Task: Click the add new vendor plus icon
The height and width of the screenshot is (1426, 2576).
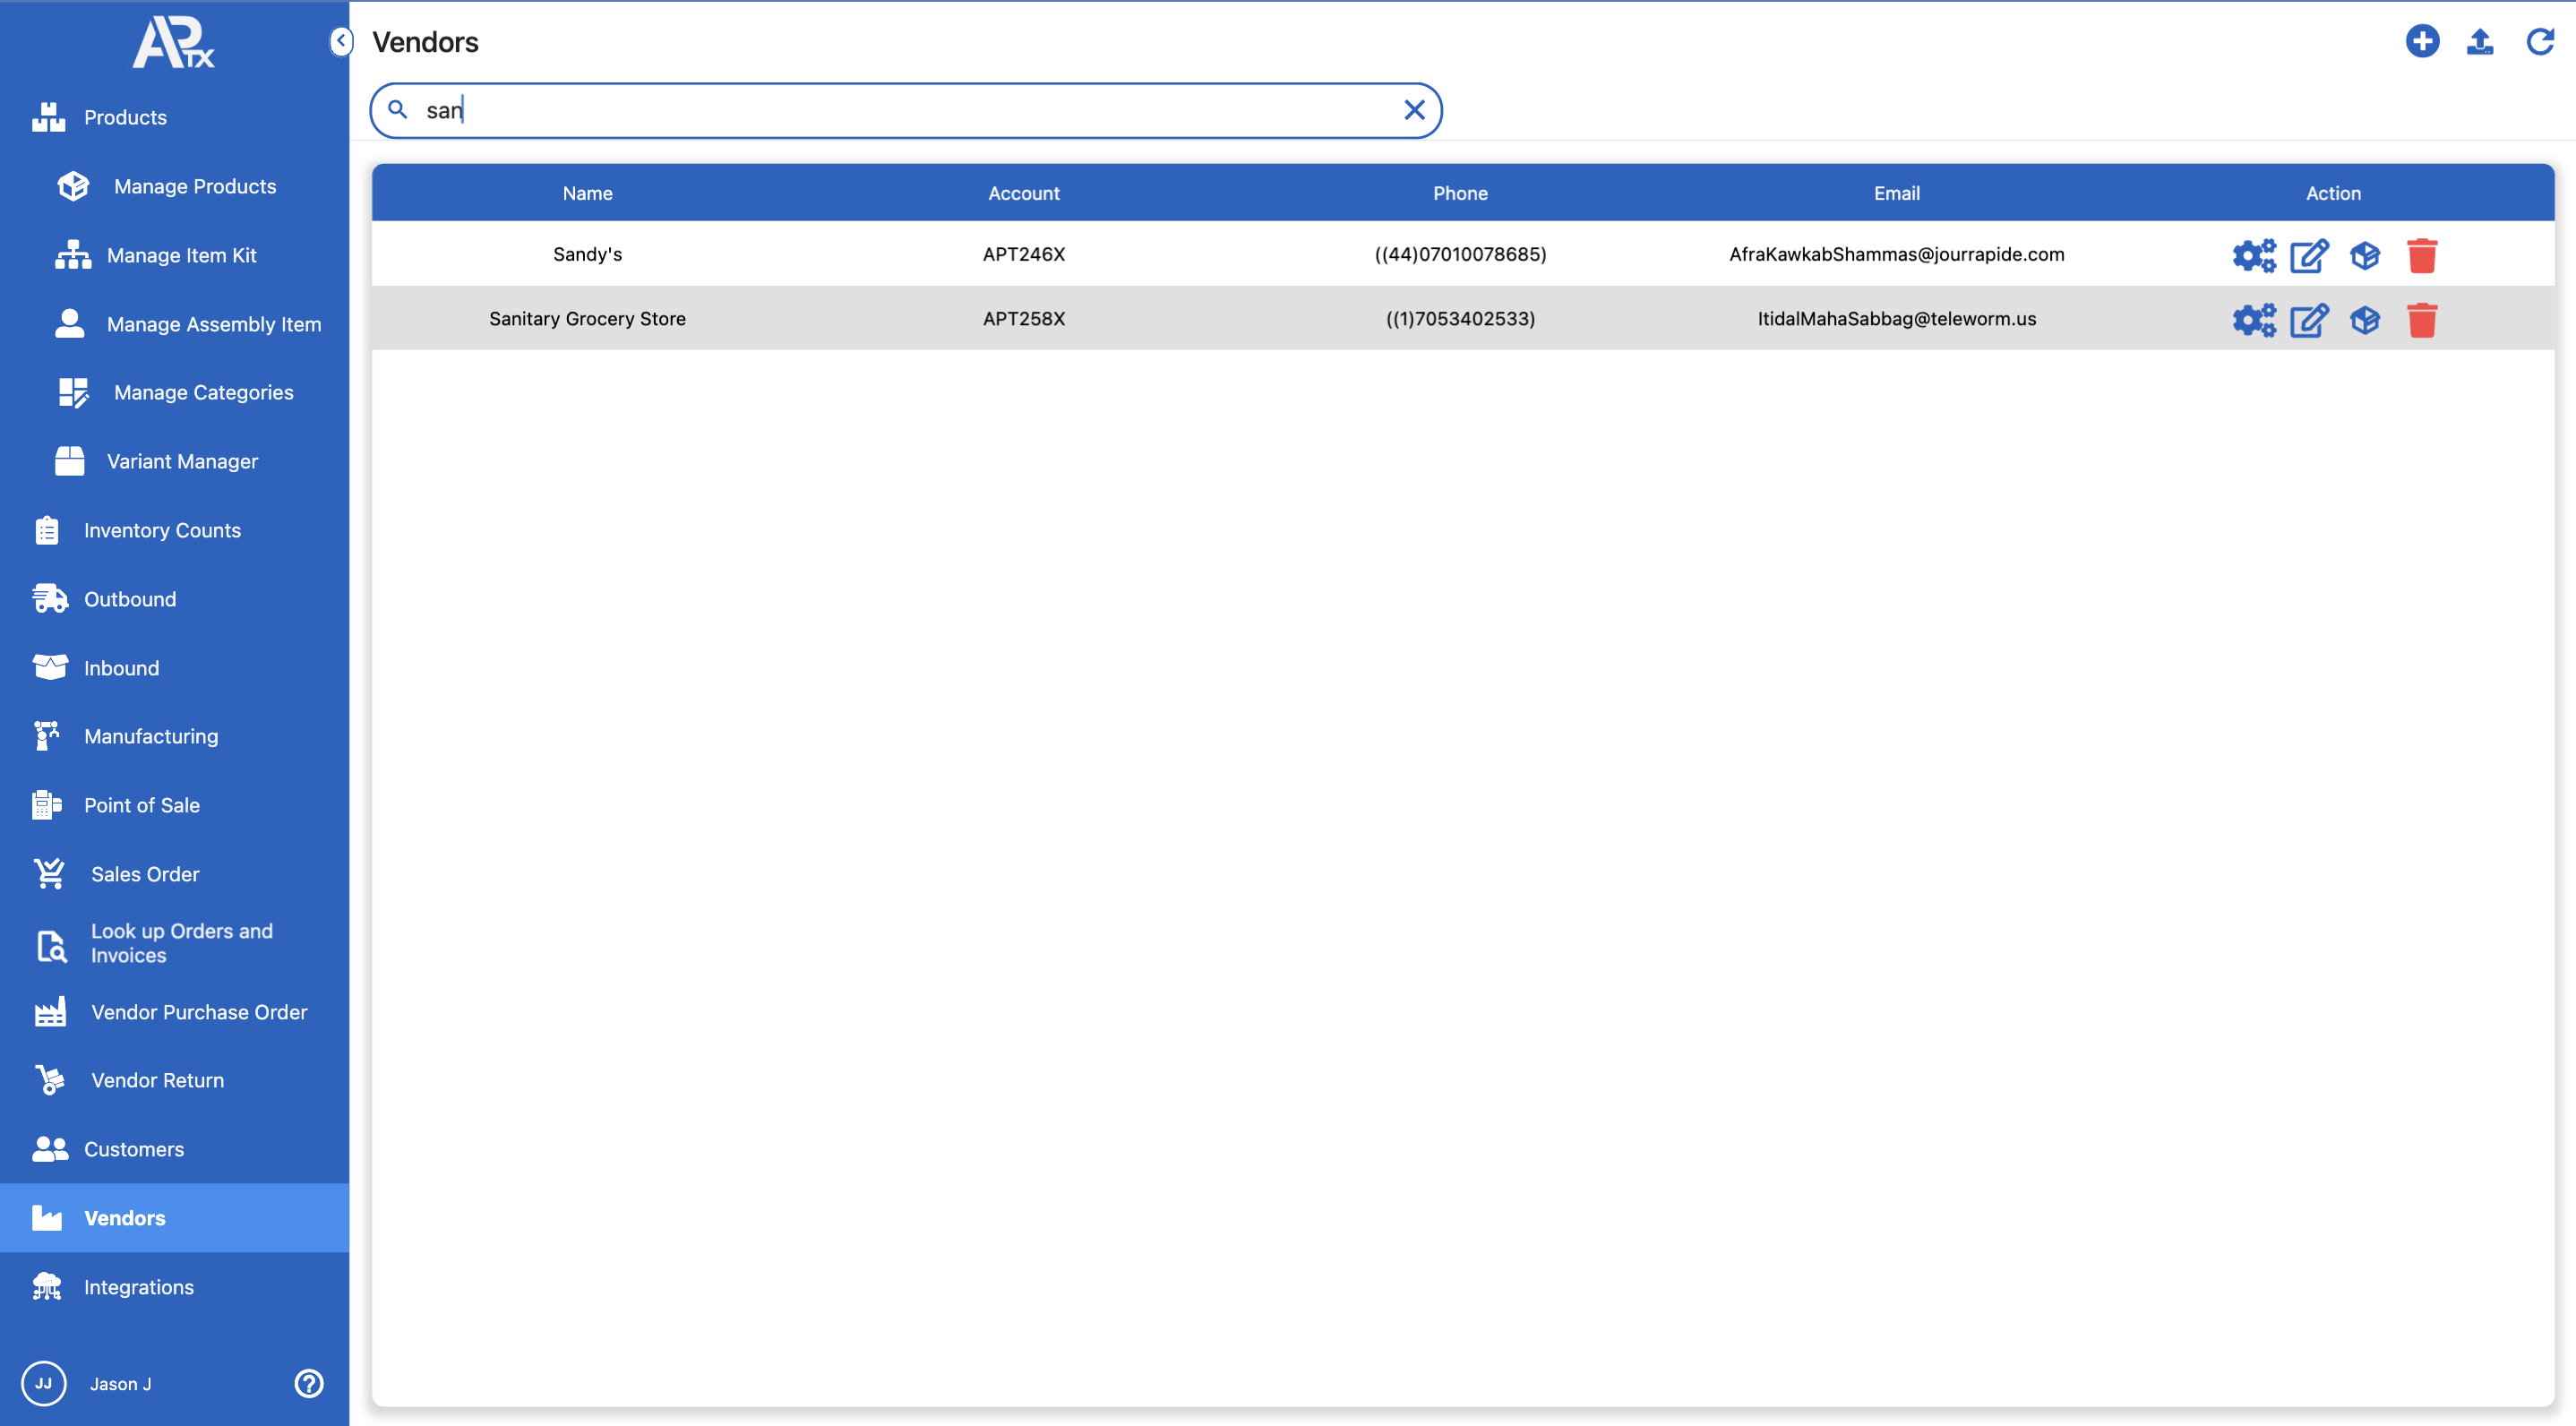Action: pyautogui.click(x=2421, y=41)
